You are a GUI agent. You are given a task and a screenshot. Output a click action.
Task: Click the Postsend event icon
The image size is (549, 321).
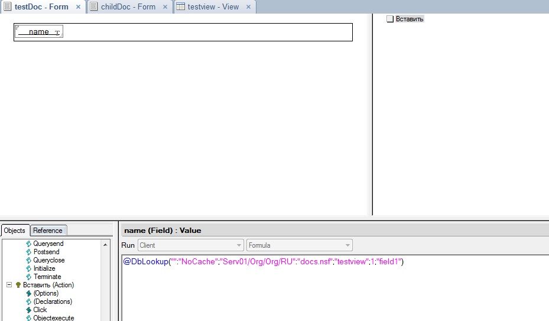[28, 252]
